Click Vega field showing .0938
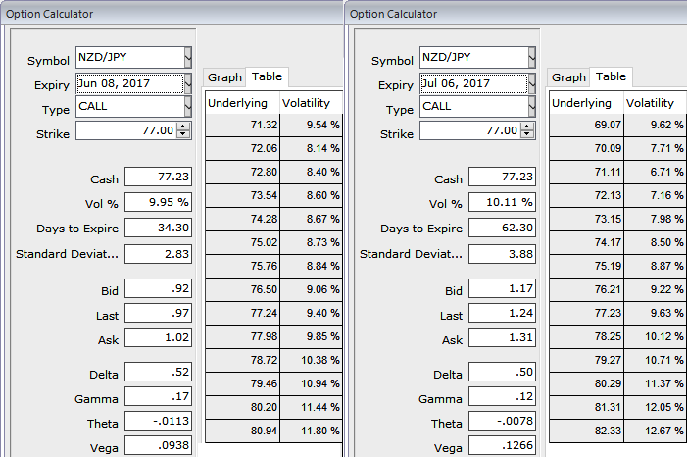688x457 pixels. pos(159,445)
